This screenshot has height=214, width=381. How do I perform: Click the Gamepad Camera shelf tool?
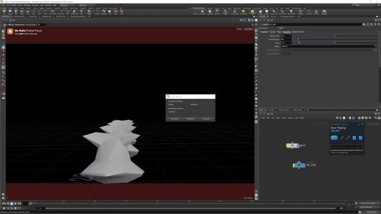click(324, 12)
